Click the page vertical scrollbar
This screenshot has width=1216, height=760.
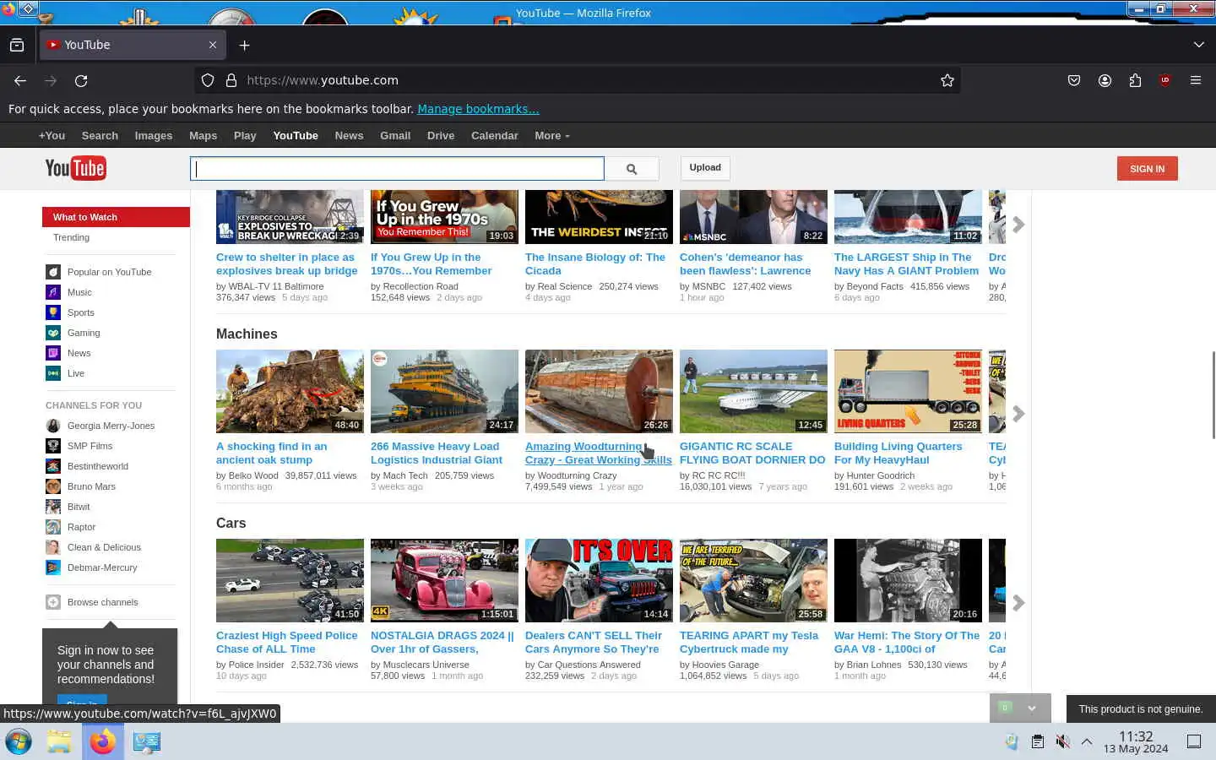(1213, 394)
